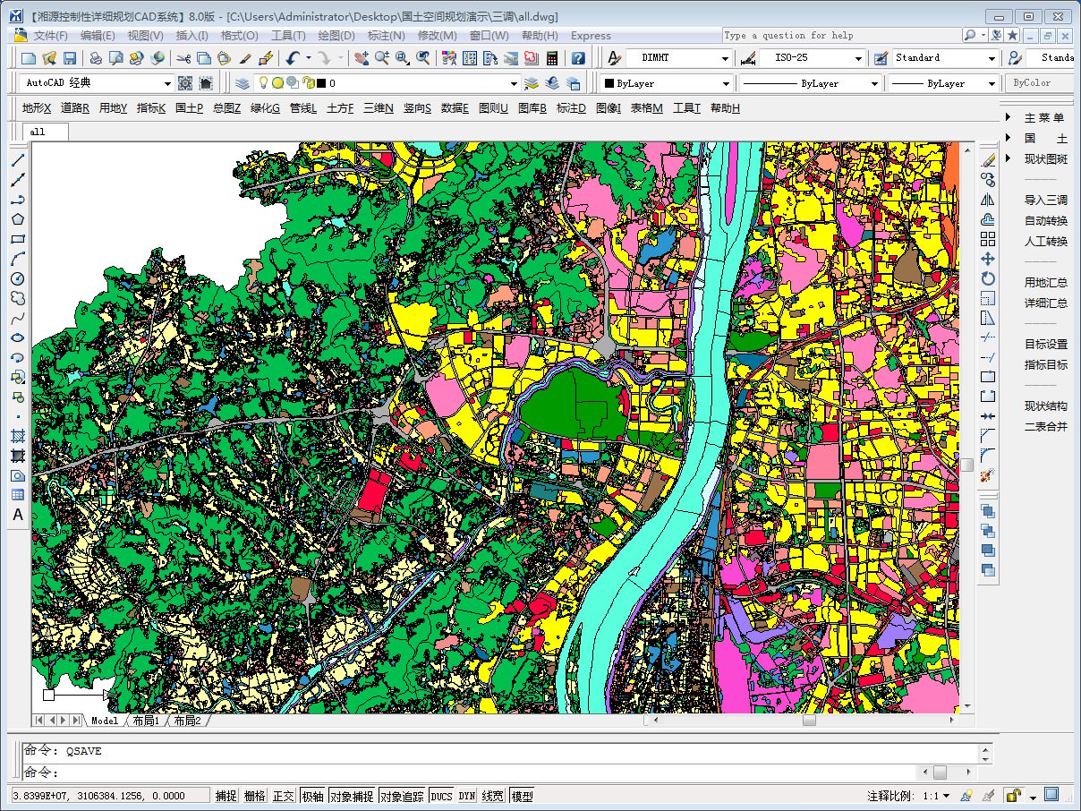Click the horizontal scrollbar thumb under the drawing
The height and width of the screenshot is (811, 1081).
809,720
